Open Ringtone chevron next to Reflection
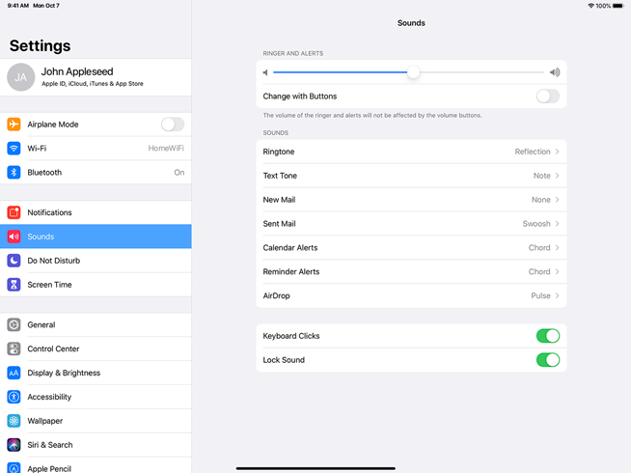Screen dimensions: 631x473 click(x=558, y=152)
